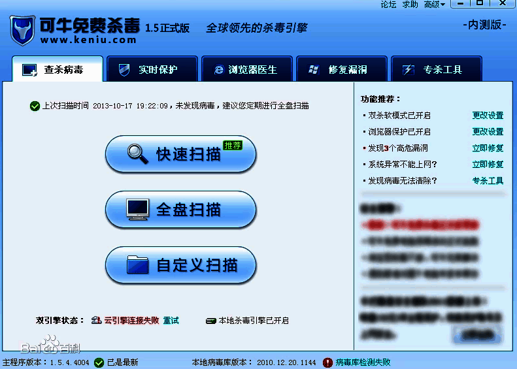Click the 浏览器保护已开启 text

[x=399, y=131]
